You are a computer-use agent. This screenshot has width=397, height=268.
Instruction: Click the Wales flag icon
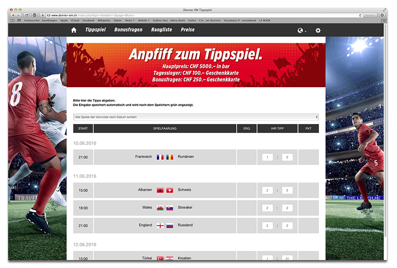pyautogui.click(x=160, y=208)
